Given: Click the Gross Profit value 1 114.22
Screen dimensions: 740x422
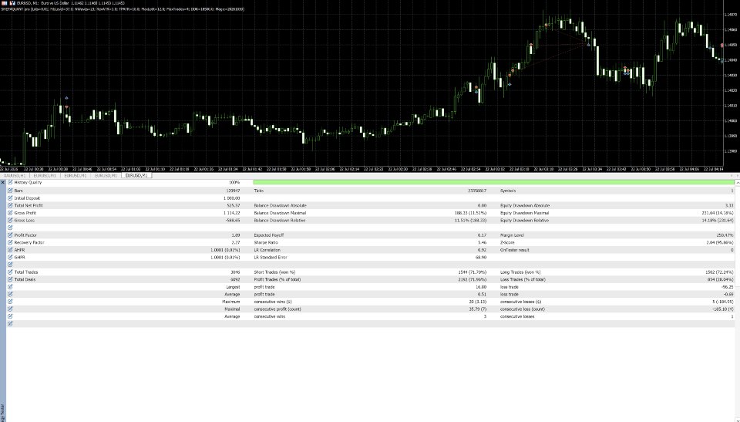Looking at the screenshot, I should click(x=232, y=213).
